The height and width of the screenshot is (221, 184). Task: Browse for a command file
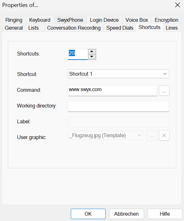(x=164, y=90)
